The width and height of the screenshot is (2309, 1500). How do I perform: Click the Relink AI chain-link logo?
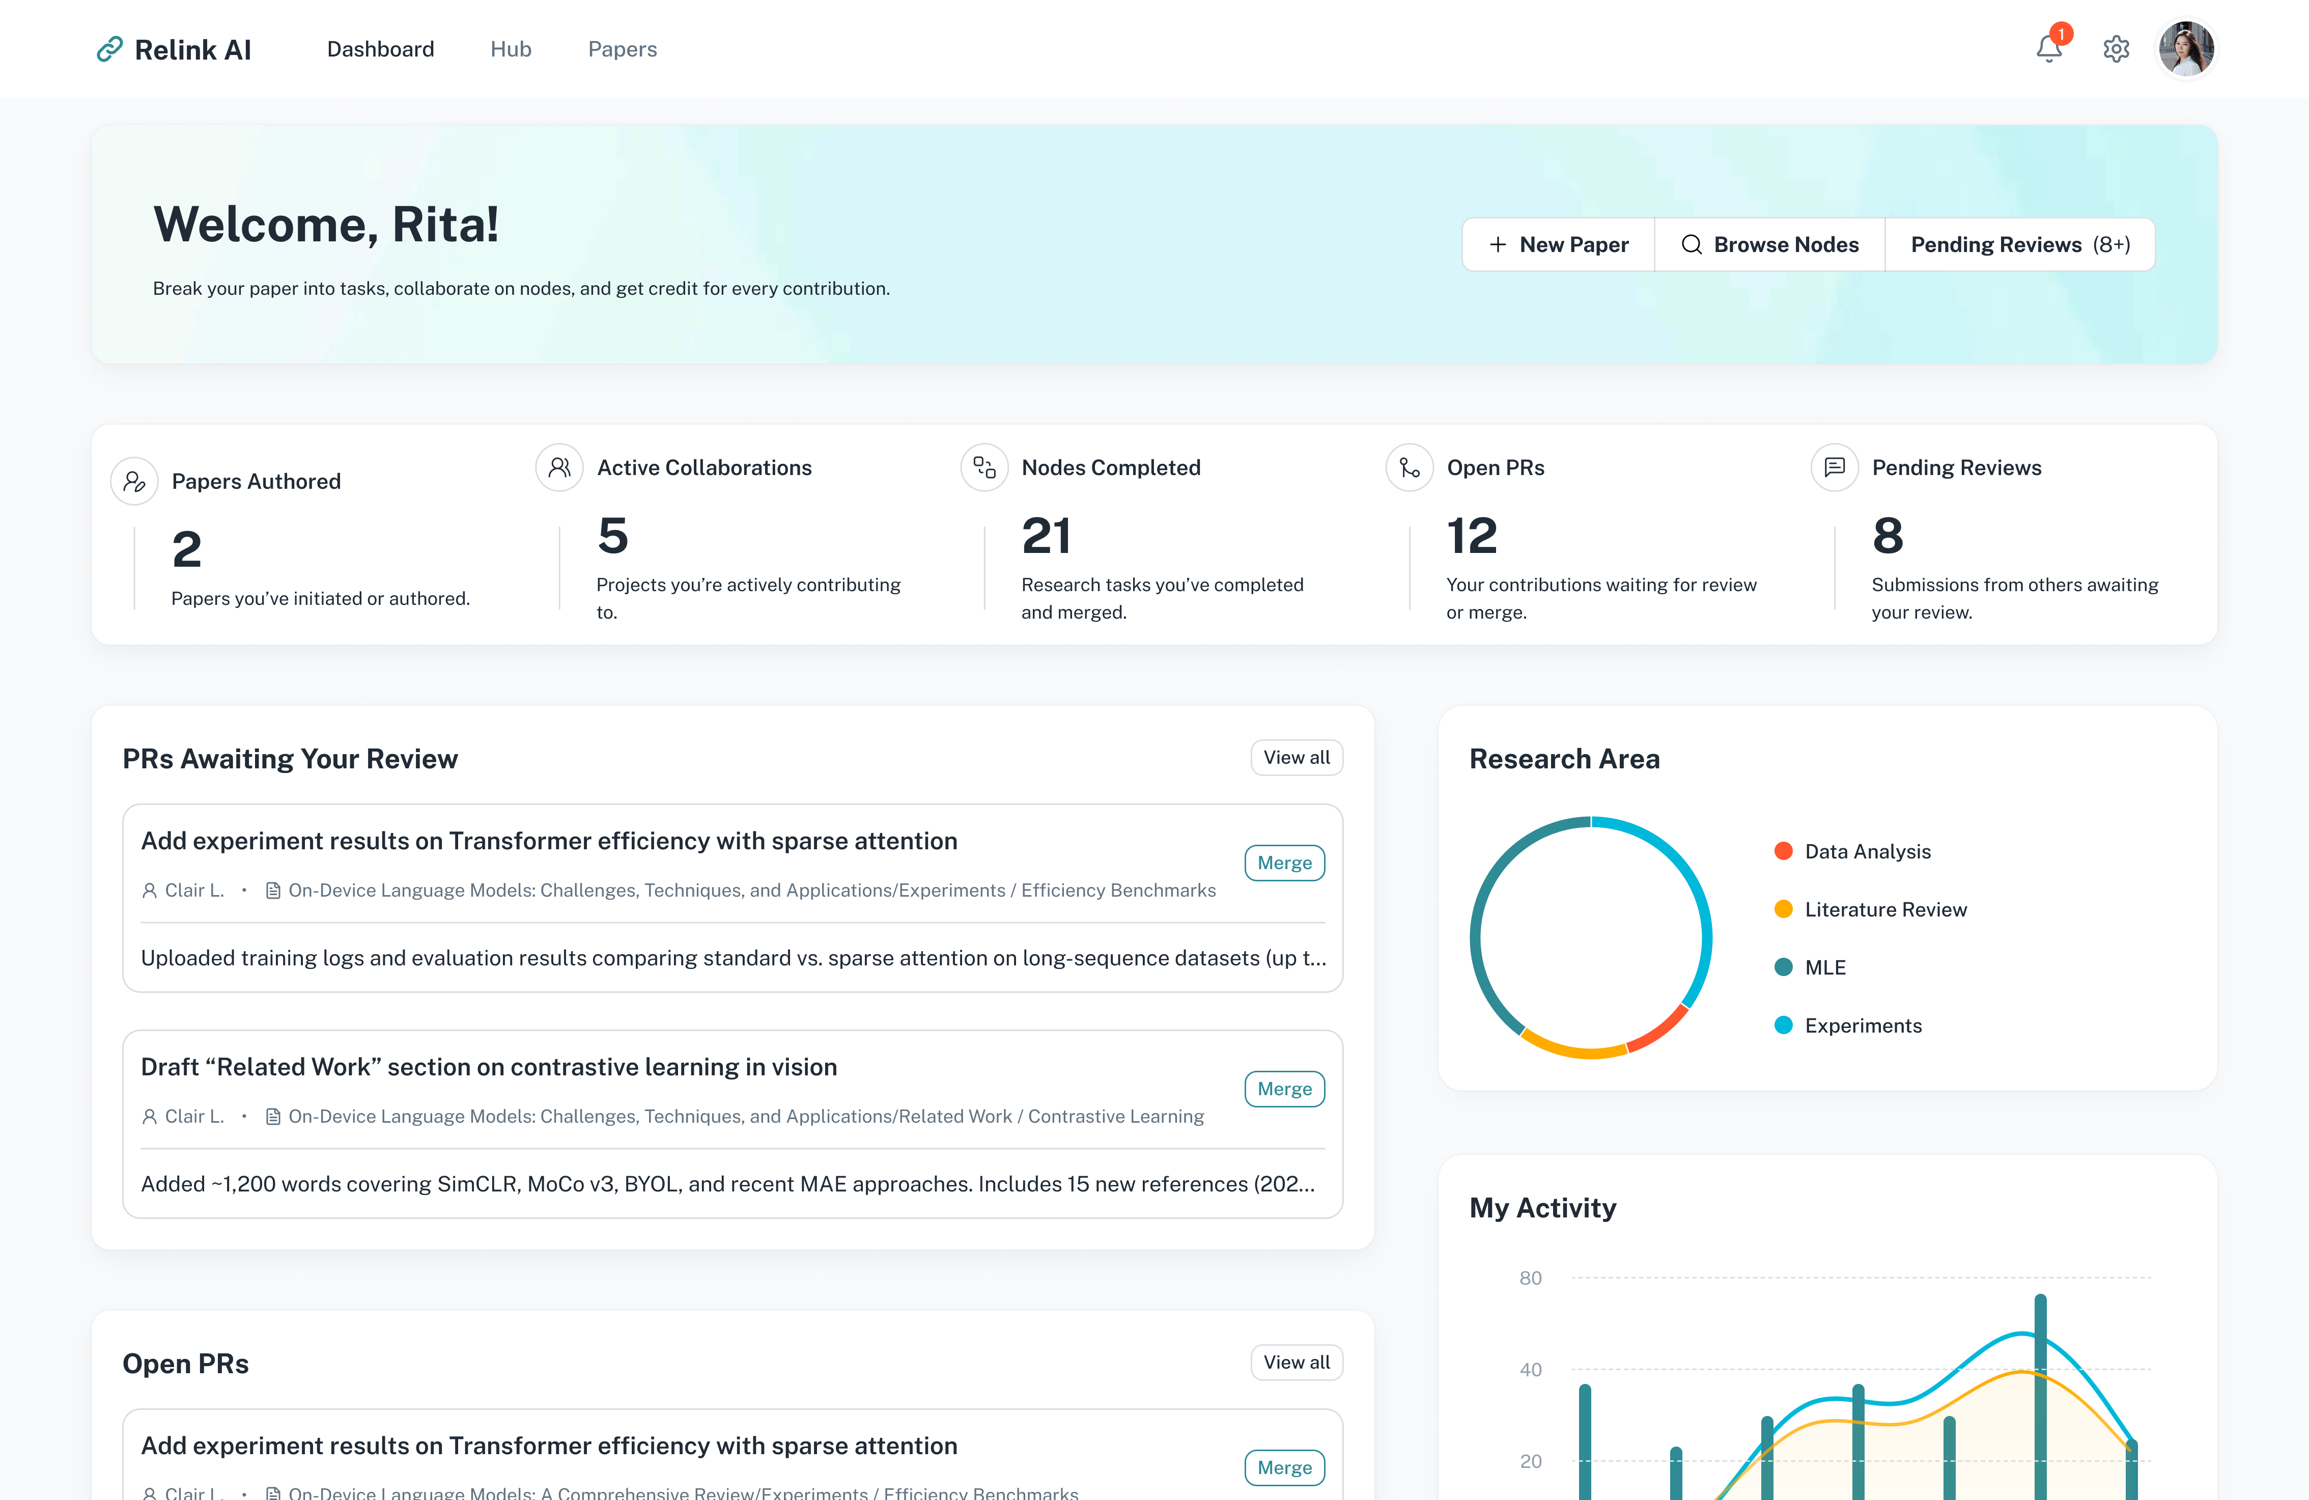109,48
